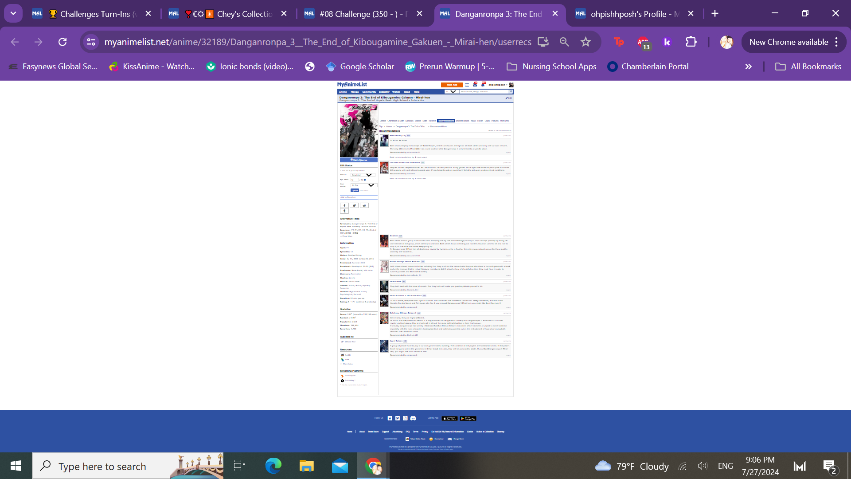Open the notification center icon
The width and height of the screenshot is (851, 479).
pos(829,466)
